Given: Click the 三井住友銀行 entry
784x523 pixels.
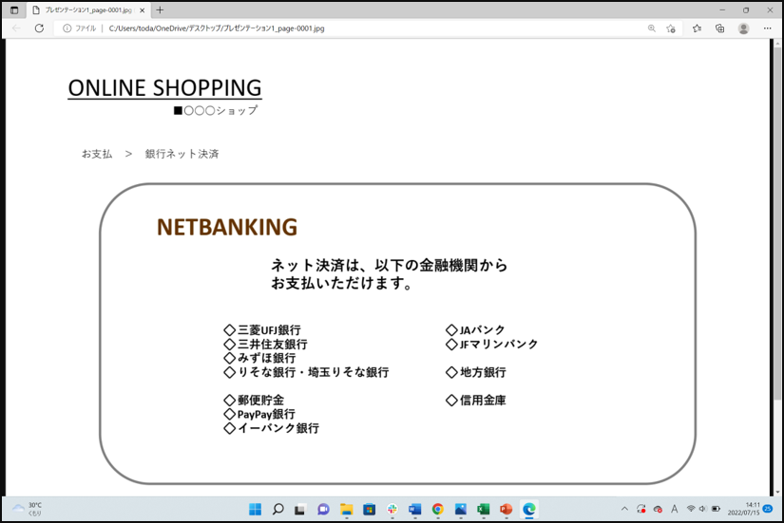Looking at the screenshot, I should [265, 345].
